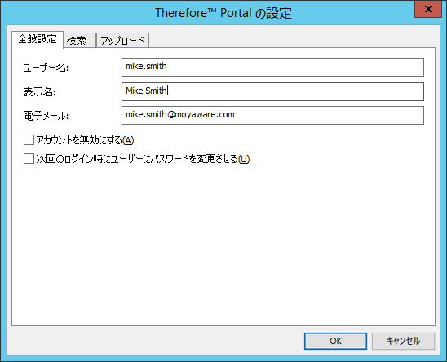The image size is (447, 362).
Task: Focus the 表示名 field with Mike Smith
Action: tap(272, 91)
